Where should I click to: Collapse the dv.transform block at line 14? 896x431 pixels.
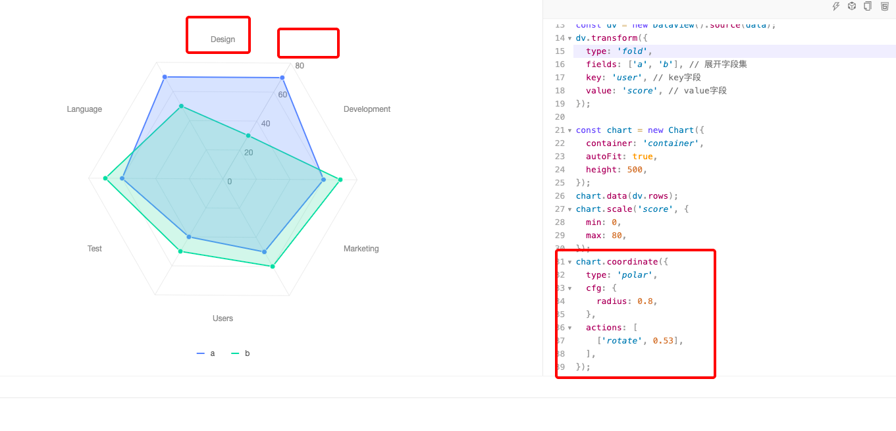click(x=569, y=38)
